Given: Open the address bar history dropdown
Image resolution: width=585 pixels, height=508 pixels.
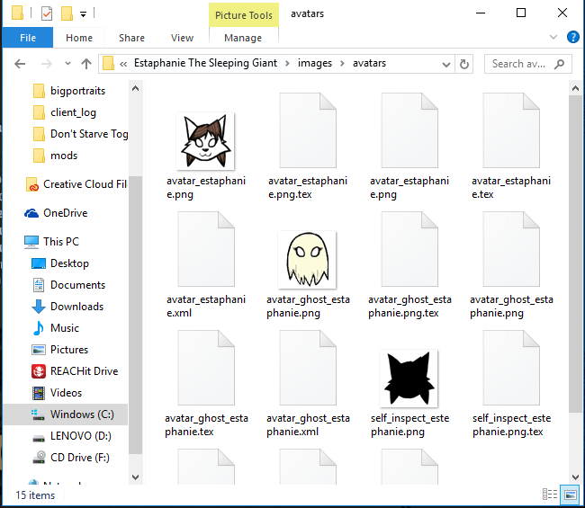Looking at the screenshot, I should (x=444, y=64).
